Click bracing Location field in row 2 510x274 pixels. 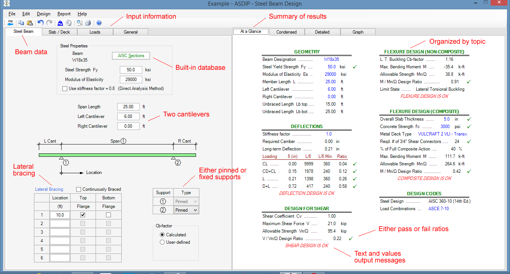[x=60, y=224]
